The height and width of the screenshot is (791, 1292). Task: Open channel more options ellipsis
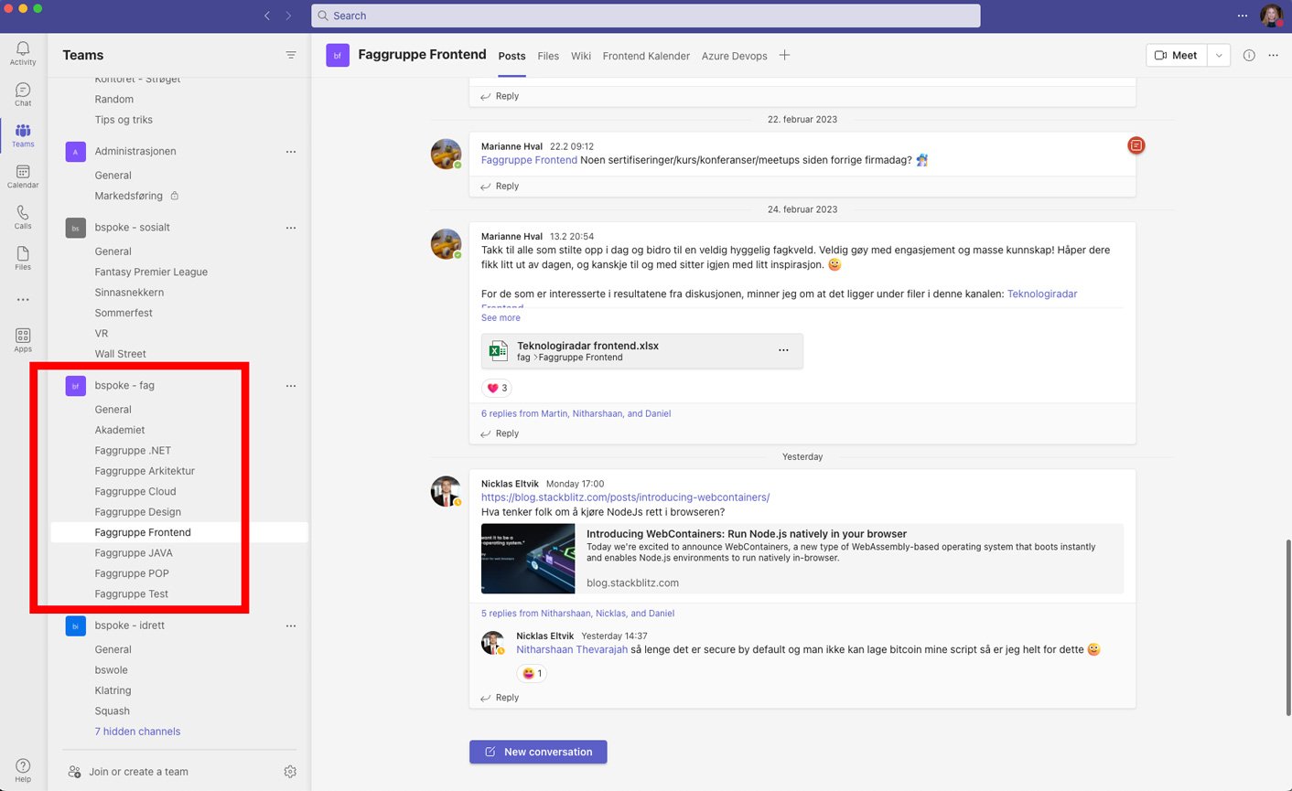[x=1273, y=55]
